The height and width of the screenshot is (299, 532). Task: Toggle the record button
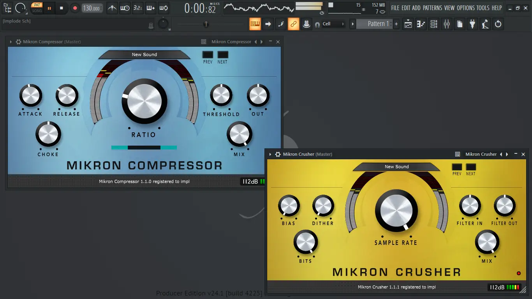pos(75,8)
